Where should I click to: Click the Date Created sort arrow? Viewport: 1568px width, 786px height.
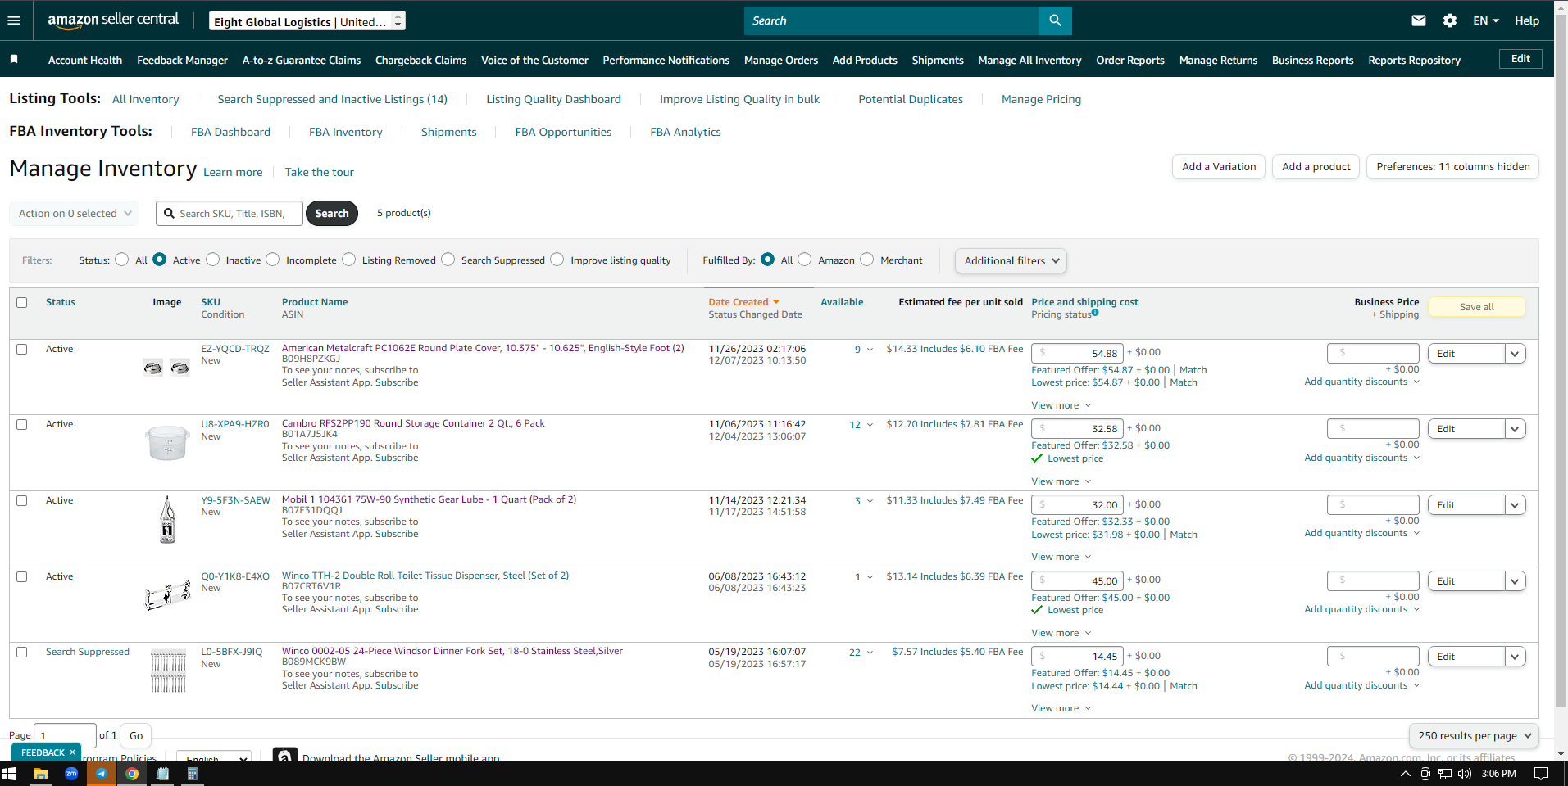pyautogui.click(x=776, y=302)
